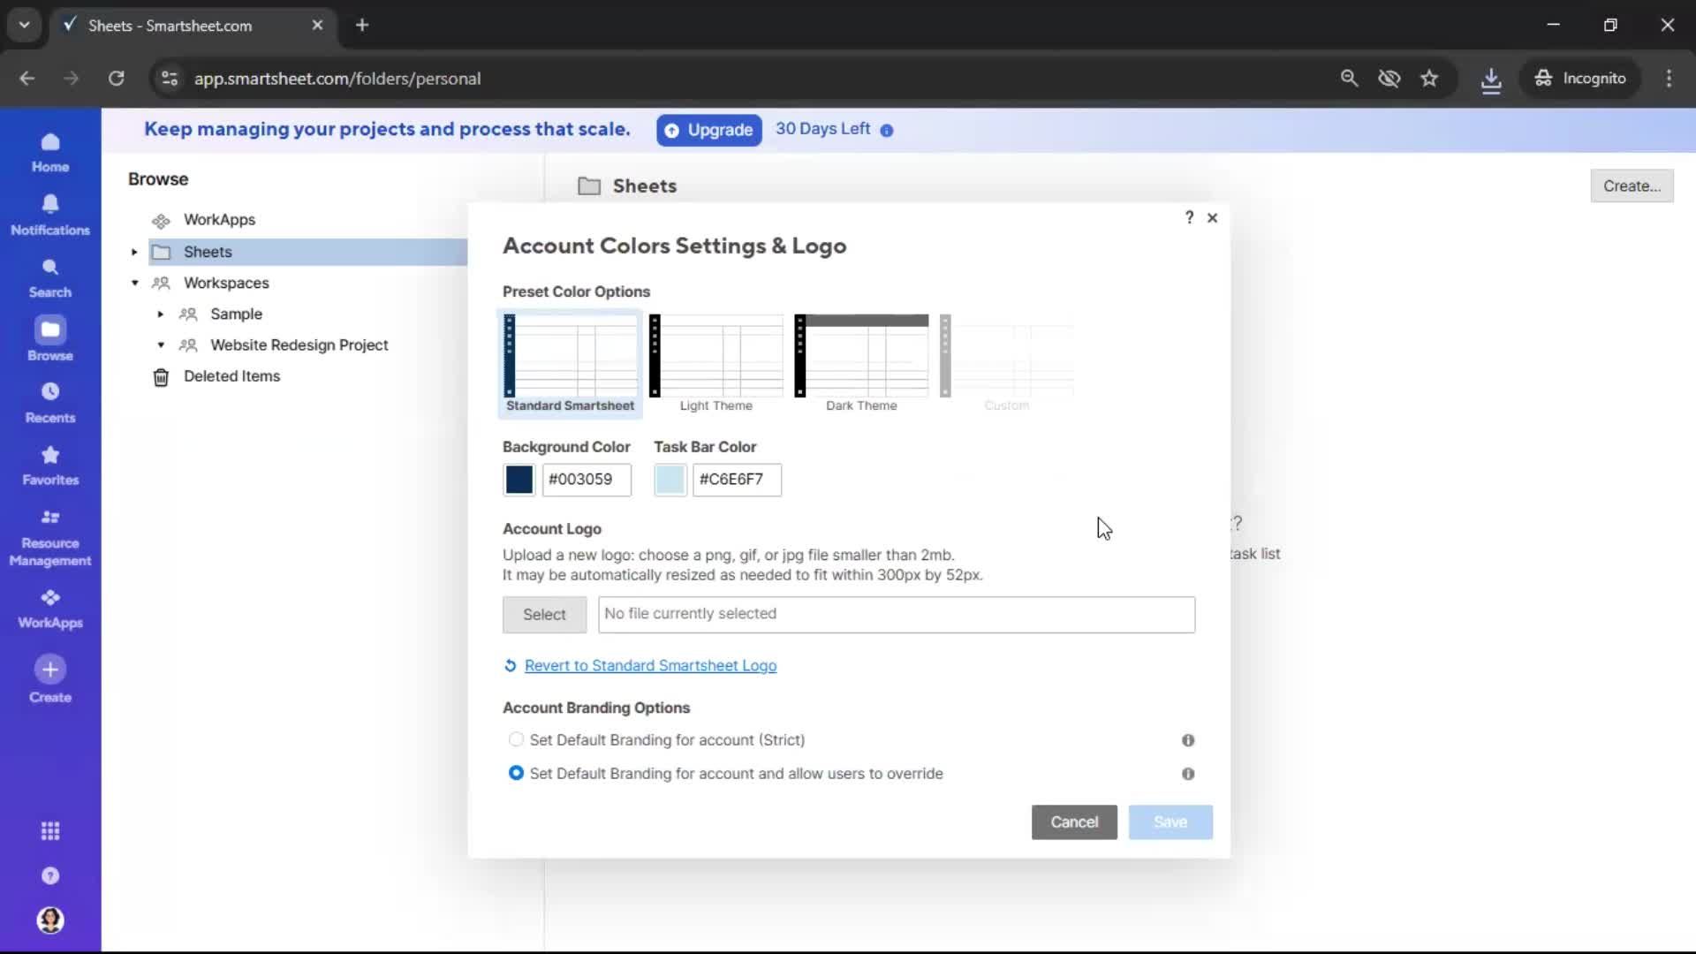Click the Create plus icon in sidebar

tap(50, 671)
